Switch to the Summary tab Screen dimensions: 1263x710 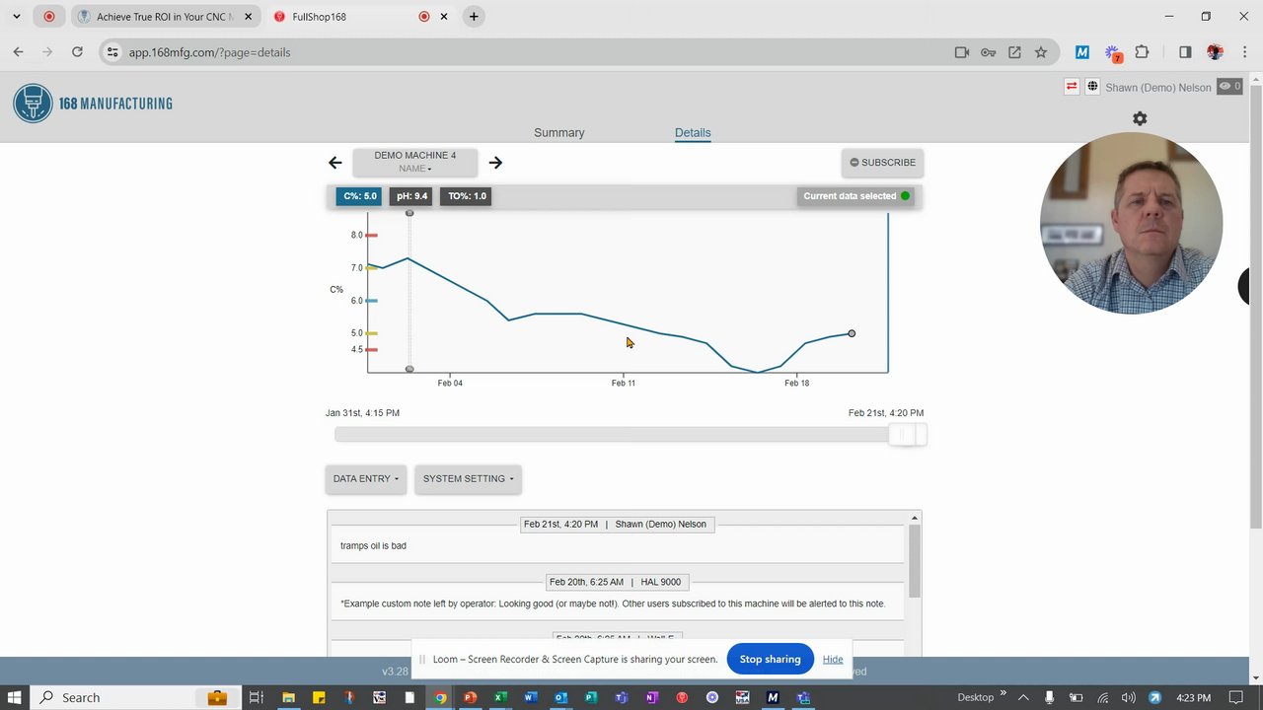(559, 132)
